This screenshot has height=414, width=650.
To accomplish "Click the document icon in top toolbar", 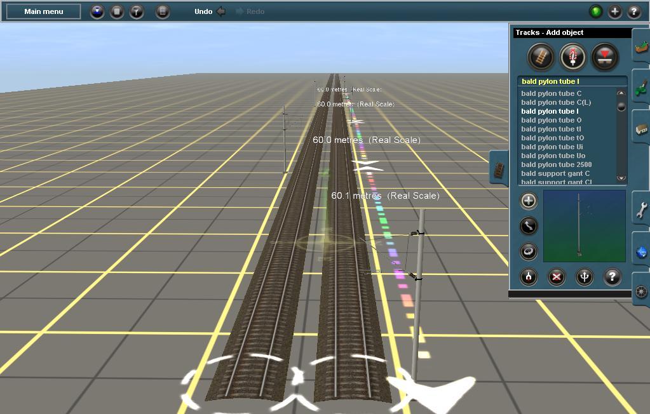I will pos(117,11).
